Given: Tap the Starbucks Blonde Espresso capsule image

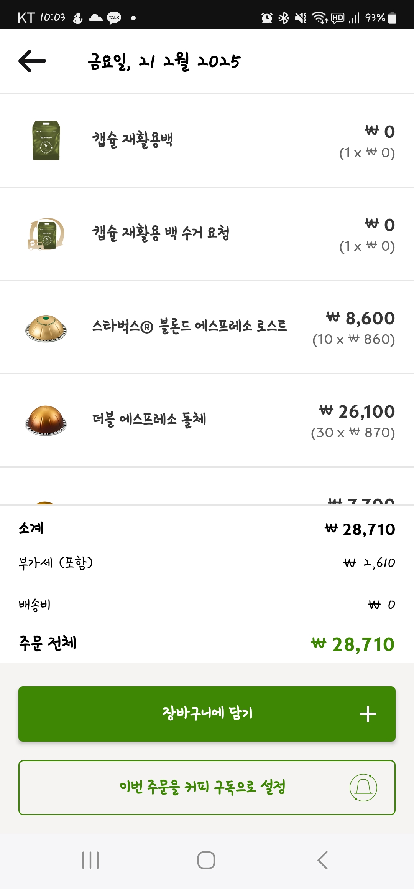Looking at the screenshot, I should (x=46, y=328).
